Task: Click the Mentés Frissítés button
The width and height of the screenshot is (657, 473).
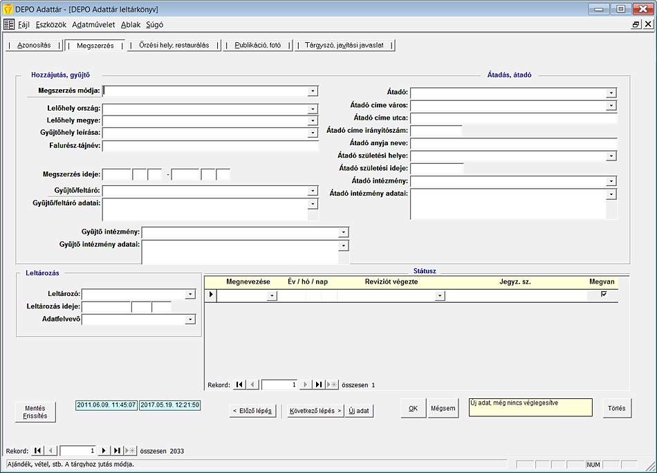Action: coord(35,412)
